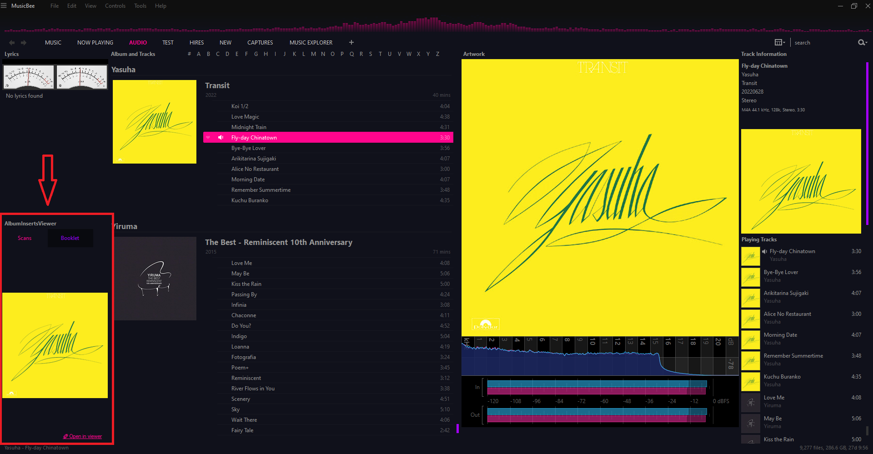Select the Yiruma piano album cover thumbnail

[x=155, y=279]
